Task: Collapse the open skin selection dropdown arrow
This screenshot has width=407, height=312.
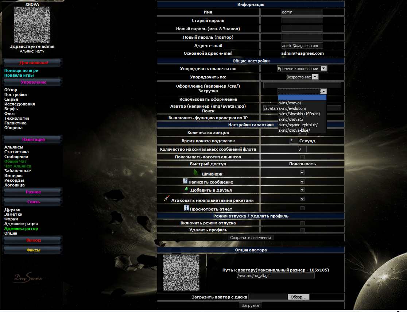Action: pos(323,92)
